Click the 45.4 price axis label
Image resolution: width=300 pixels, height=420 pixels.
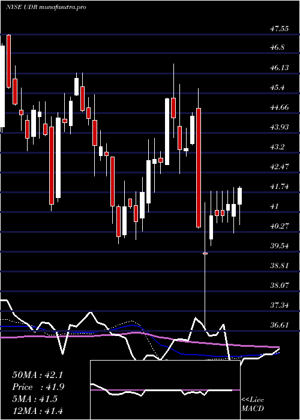277,88
